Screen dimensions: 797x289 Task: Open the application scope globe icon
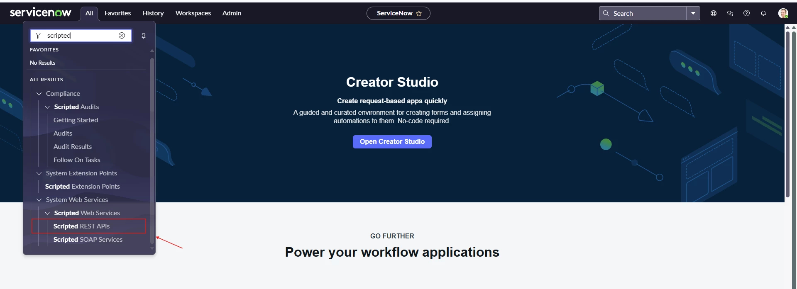point(714,13)
